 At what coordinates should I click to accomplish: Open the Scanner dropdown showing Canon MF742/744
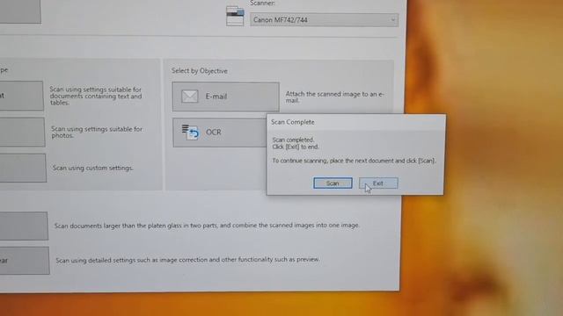point(325,20)
